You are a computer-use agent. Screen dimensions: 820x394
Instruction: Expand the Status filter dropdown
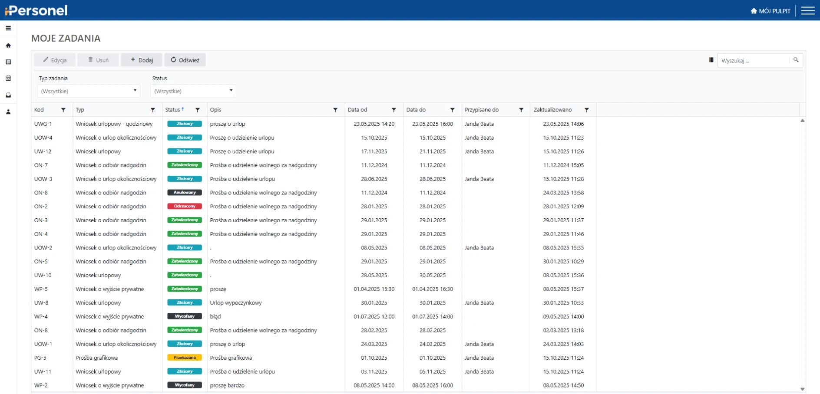coord(193,91)
